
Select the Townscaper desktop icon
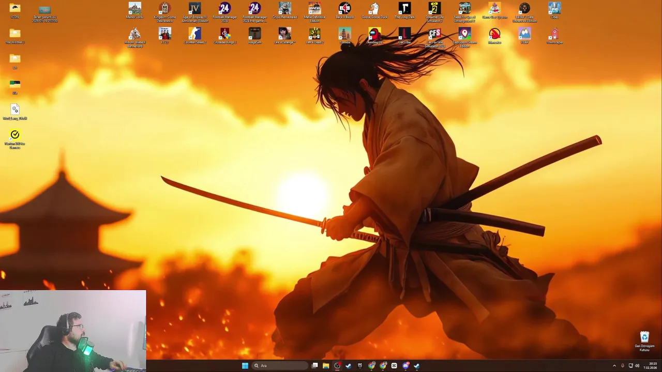tap(554, 36)
